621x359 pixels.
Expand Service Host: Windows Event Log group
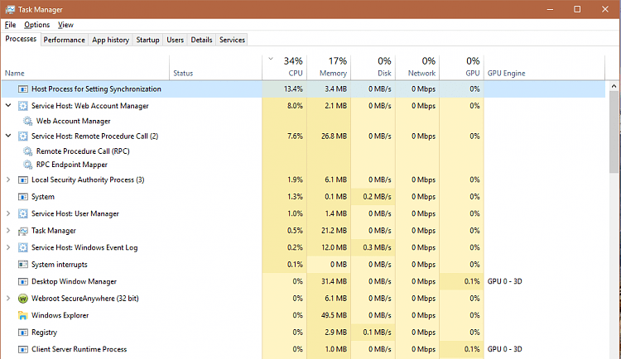coord(8,247)
